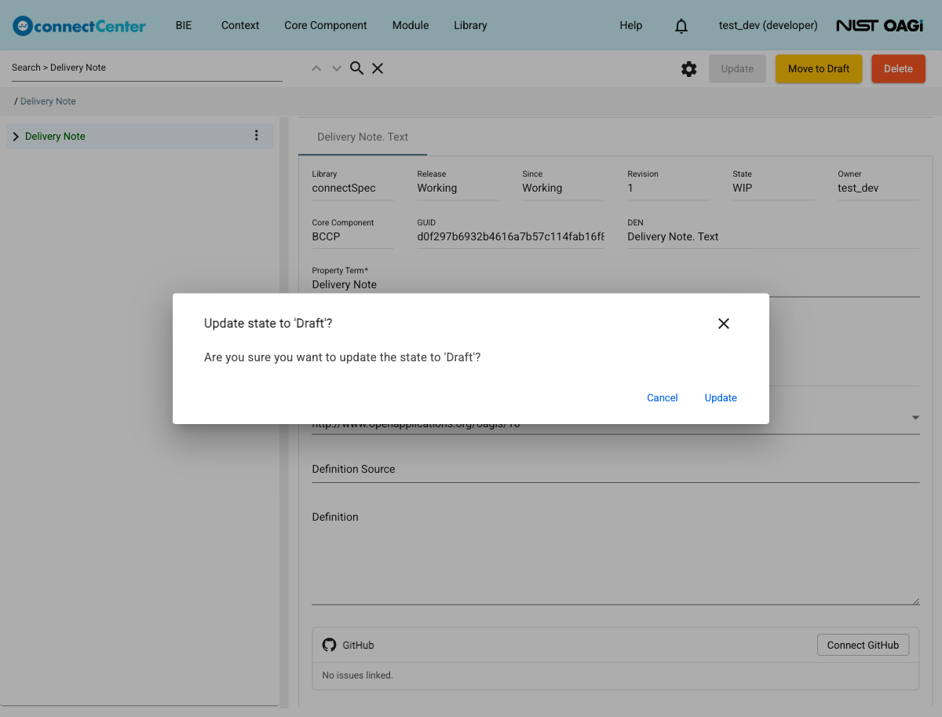
Task: Click the Since Working field
Action: (563, 188)
